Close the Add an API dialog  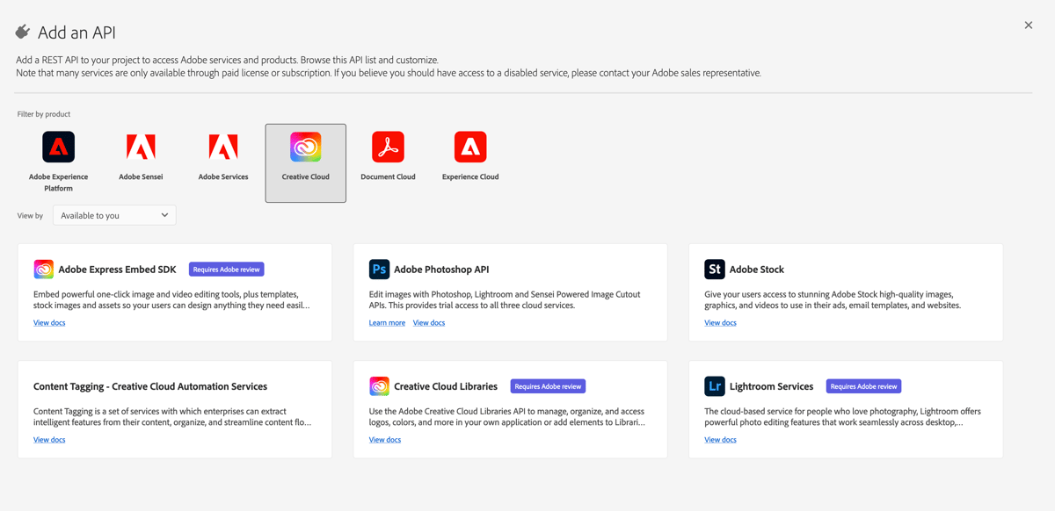click(1028, 25)
